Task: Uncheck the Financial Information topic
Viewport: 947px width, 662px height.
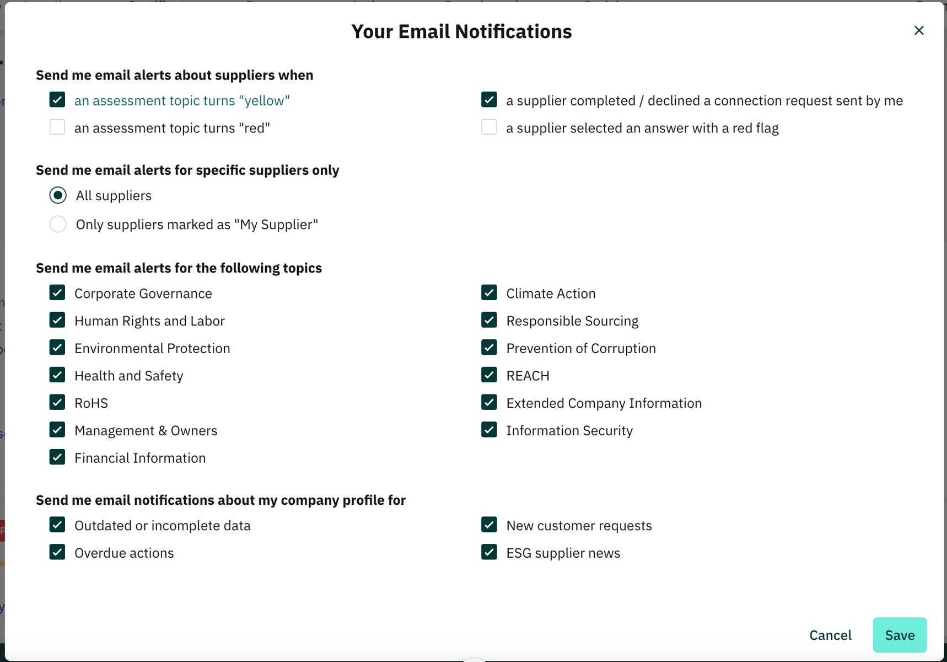Action: (57, 457)
